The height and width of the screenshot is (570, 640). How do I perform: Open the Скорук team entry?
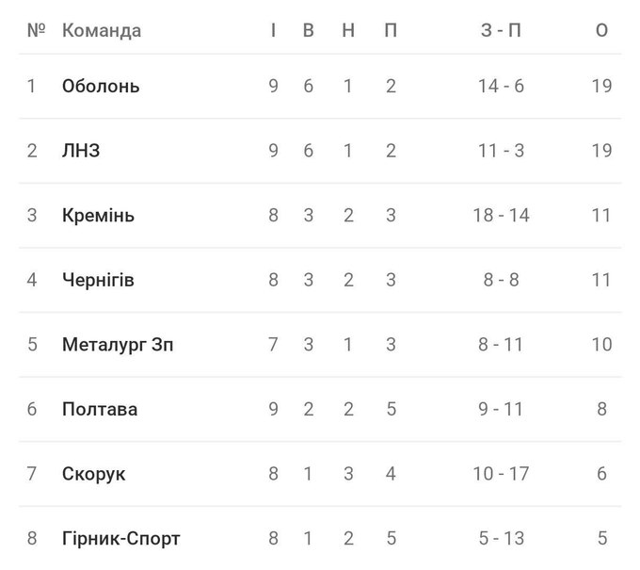(93, 474)
